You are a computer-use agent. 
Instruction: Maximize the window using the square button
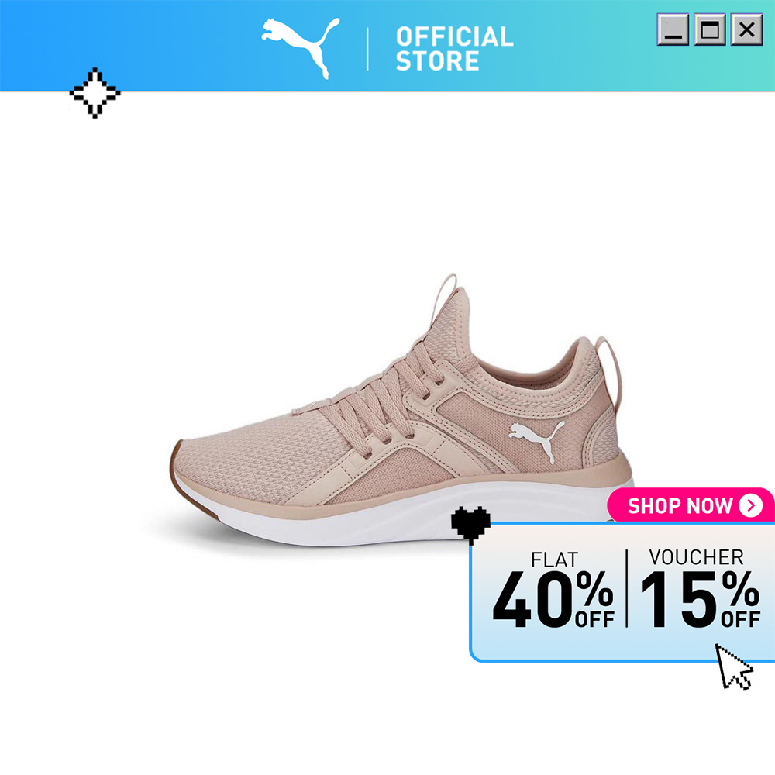pyautogui.click(x=710, y=30)
